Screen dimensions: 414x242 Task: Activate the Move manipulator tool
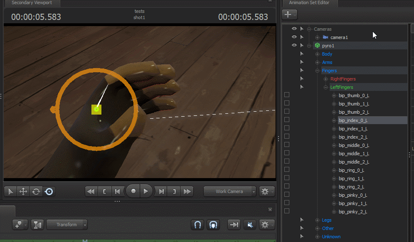[23, 191]
